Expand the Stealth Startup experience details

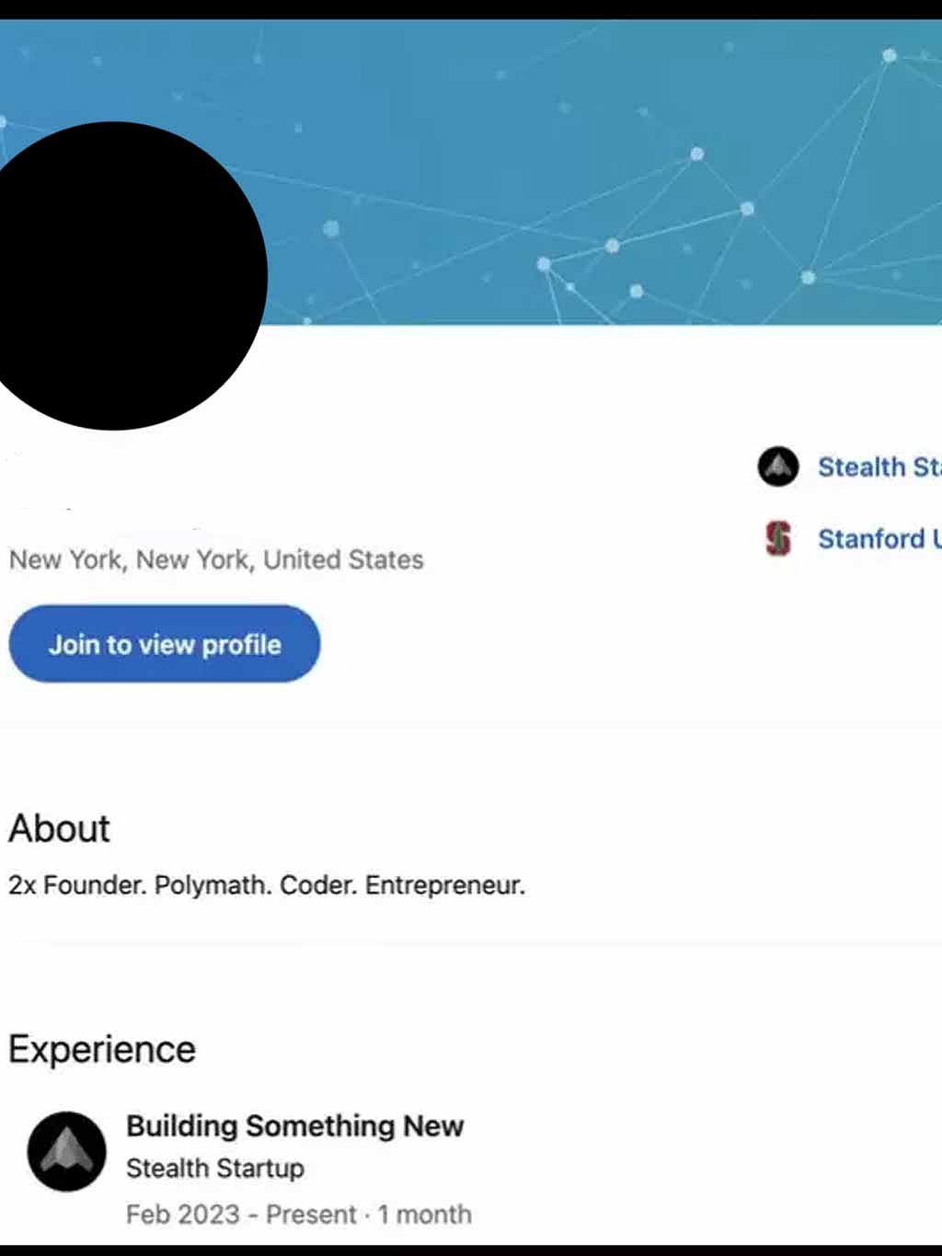pos(294,1125)
